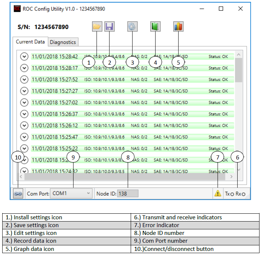Click the green Record data icon

(155, 26)
